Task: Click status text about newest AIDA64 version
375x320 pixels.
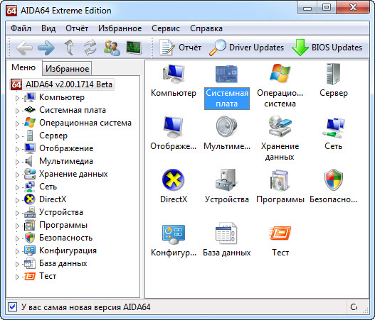Action: [x=85, y=307]
